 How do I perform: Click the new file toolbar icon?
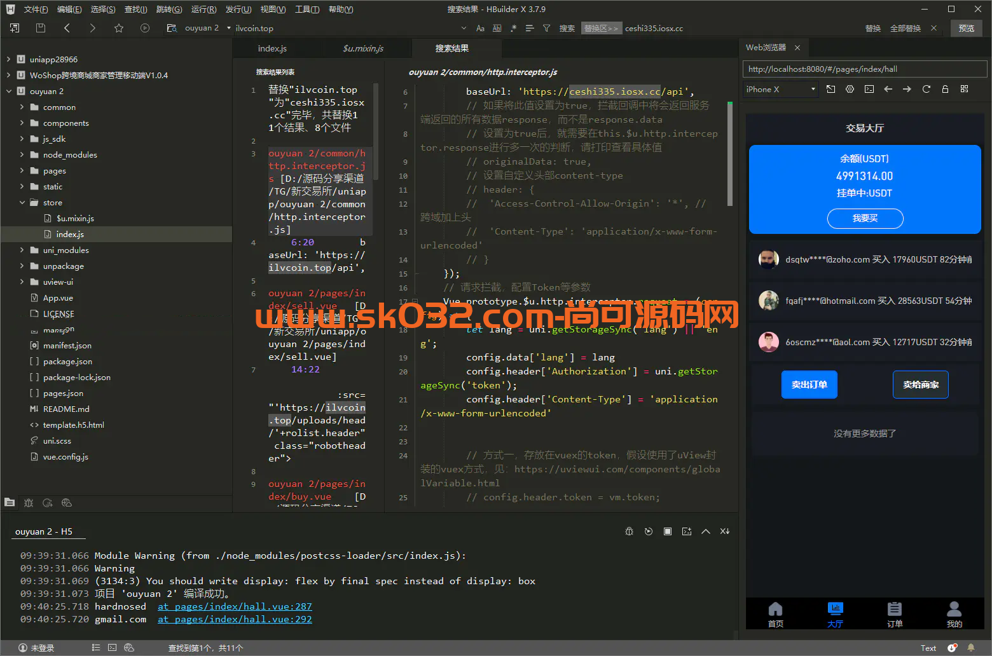(15, 28)
